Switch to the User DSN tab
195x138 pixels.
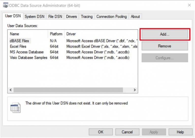pyautogui.click(x=13, y=16)
